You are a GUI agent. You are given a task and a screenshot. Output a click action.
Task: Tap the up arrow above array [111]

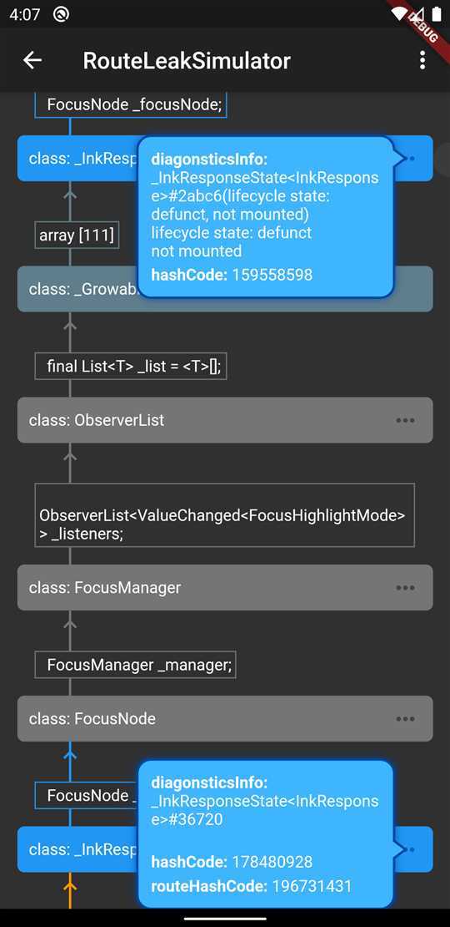pos(70,195)
